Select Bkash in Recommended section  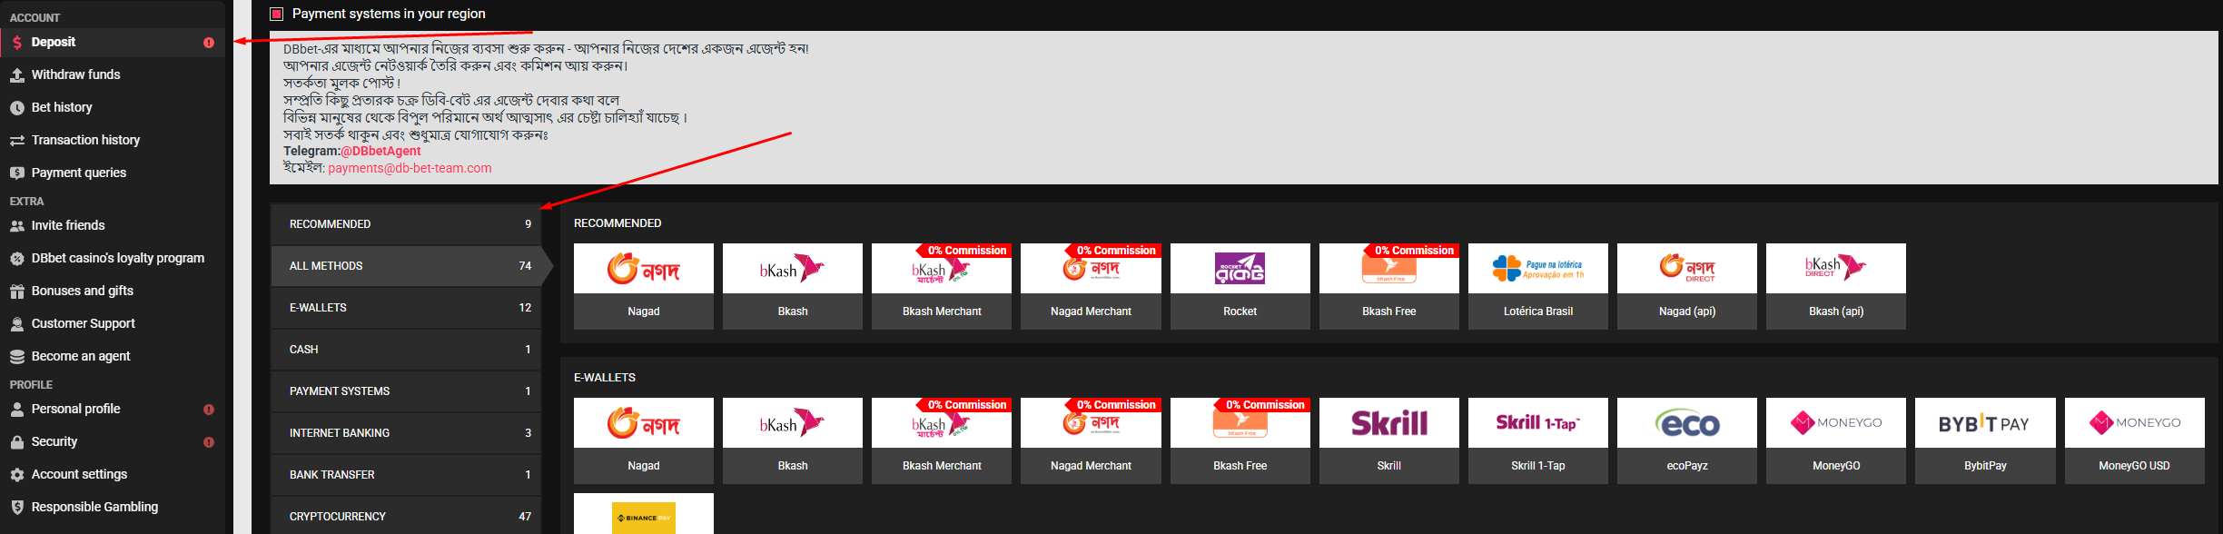pyautogui.click(x=793, y=286)
